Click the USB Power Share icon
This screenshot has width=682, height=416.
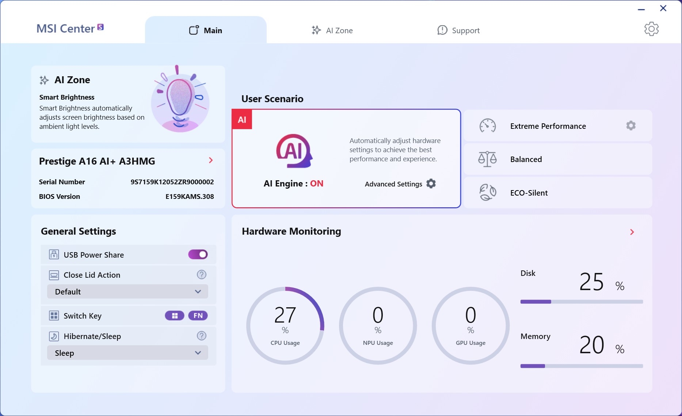click(x=54, y=254)
